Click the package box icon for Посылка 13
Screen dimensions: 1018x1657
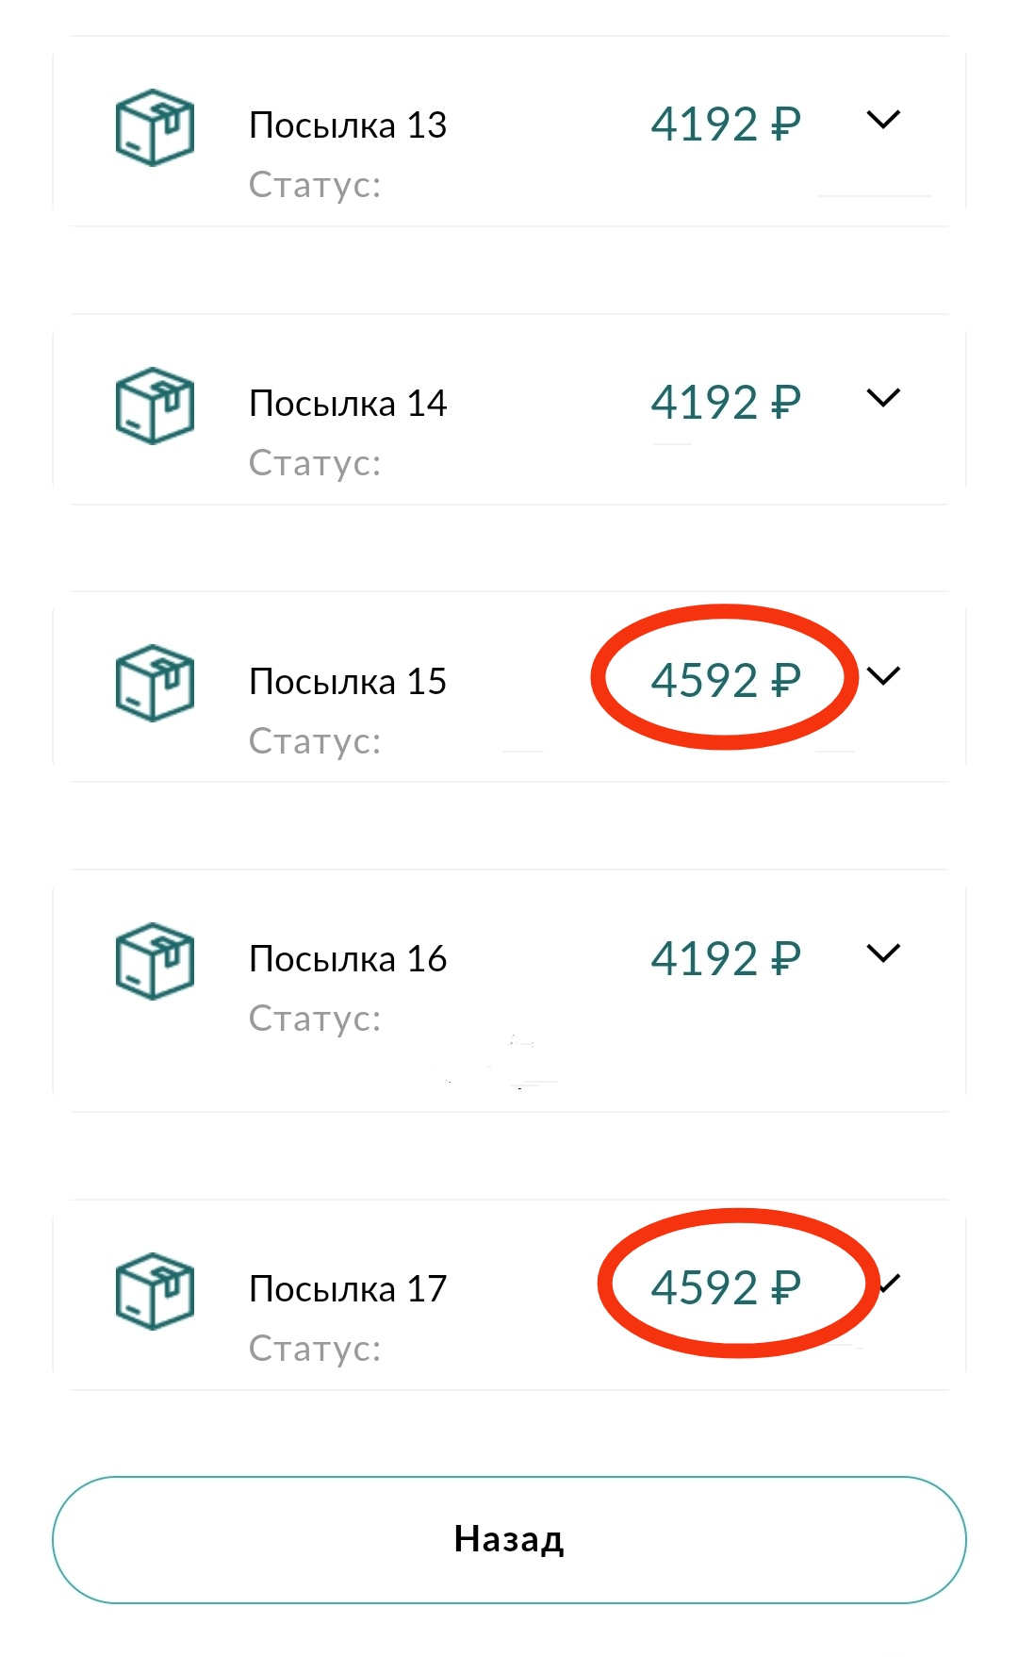pos(155,127)
